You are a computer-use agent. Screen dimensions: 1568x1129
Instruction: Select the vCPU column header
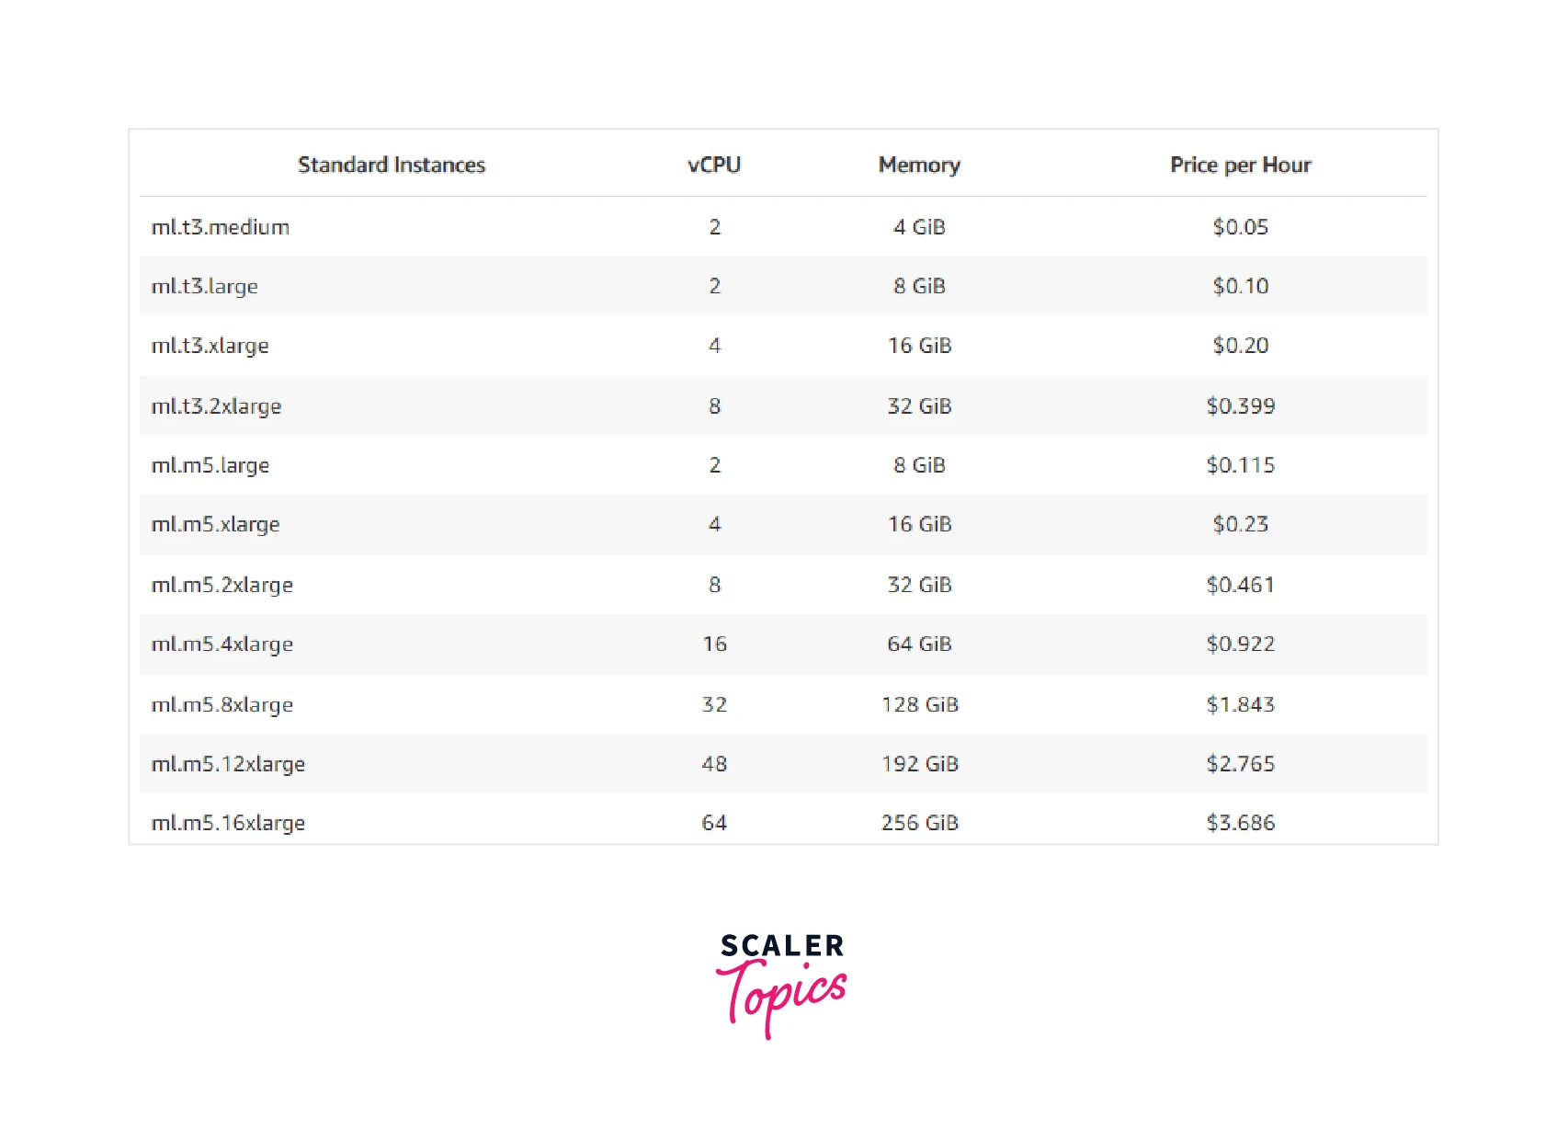pos(714,165)
